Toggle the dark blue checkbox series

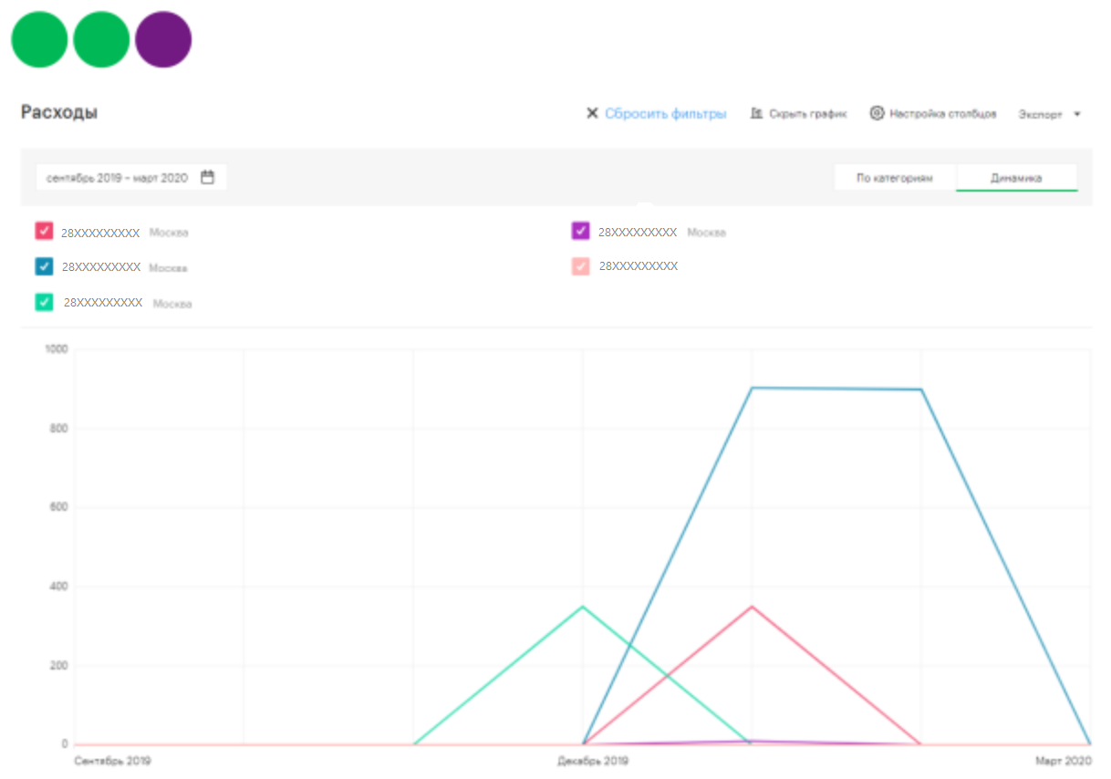(44, 266)
